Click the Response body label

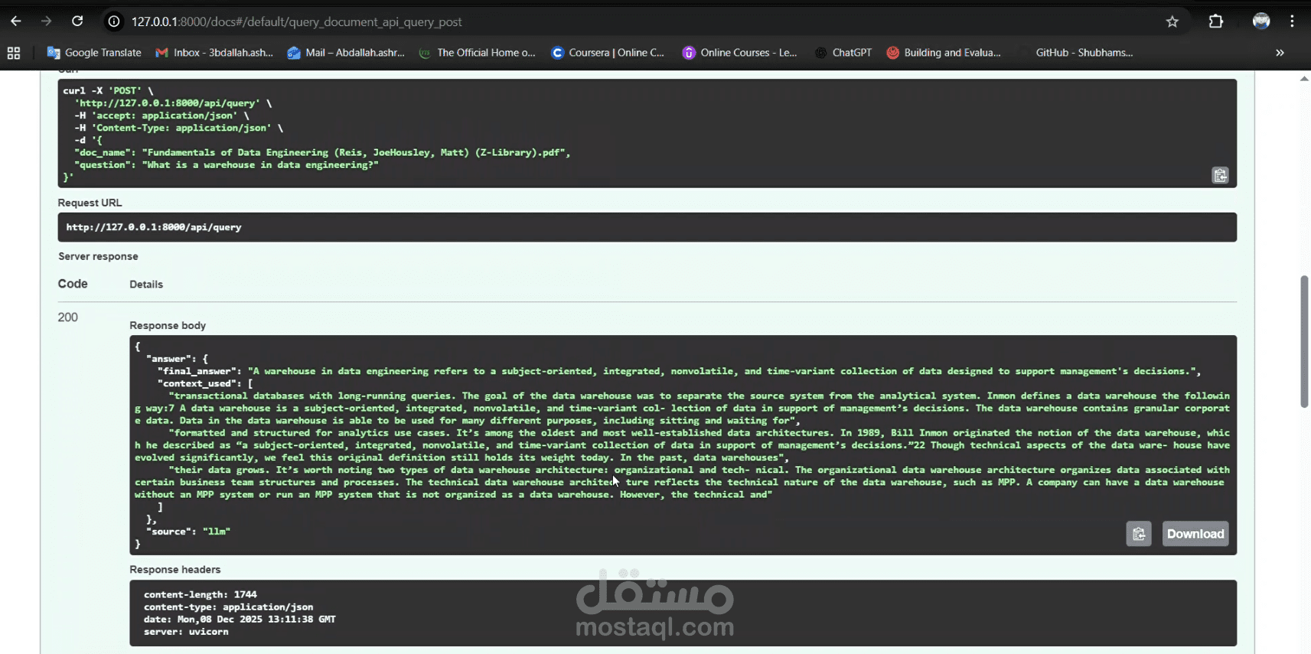coord(168,325)
